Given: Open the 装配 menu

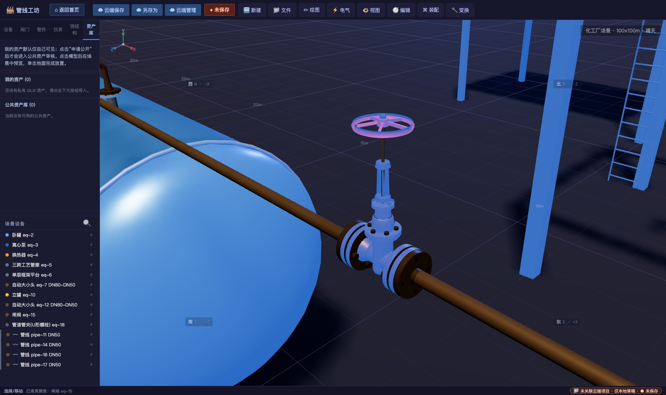Looking at the screenshot, I should pyautogui.click(x=431, y=10).
